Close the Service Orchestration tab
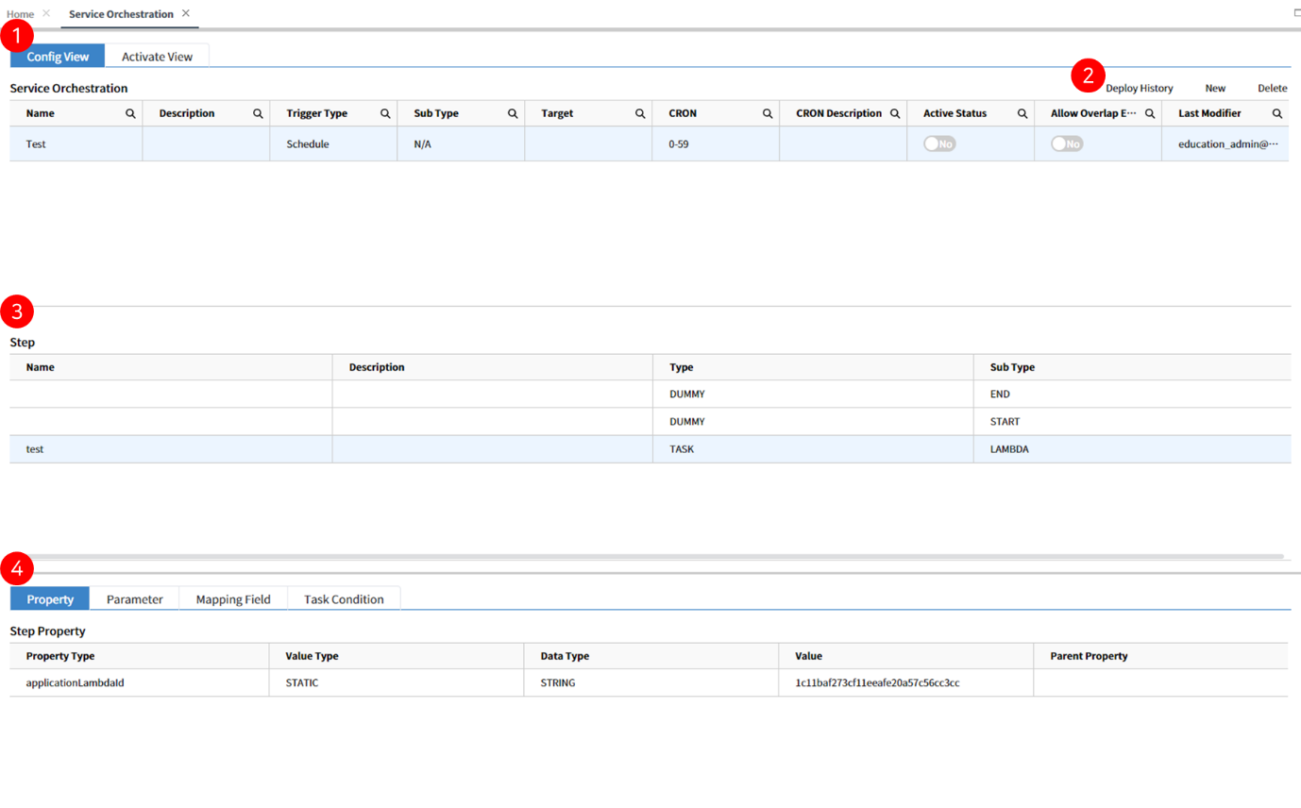Screen dimensions: 1301x808 pos(186,13)
